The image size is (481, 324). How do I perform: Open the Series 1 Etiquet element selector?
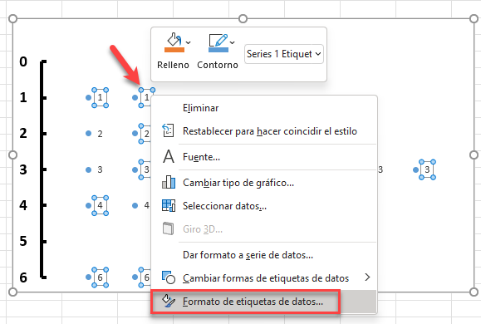pyautogui.click(x=284, y=54)
